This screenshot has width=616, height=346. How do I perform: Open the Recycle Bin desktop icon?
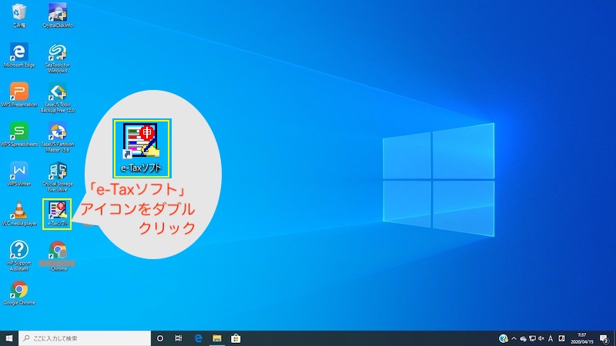click(18, 15)
